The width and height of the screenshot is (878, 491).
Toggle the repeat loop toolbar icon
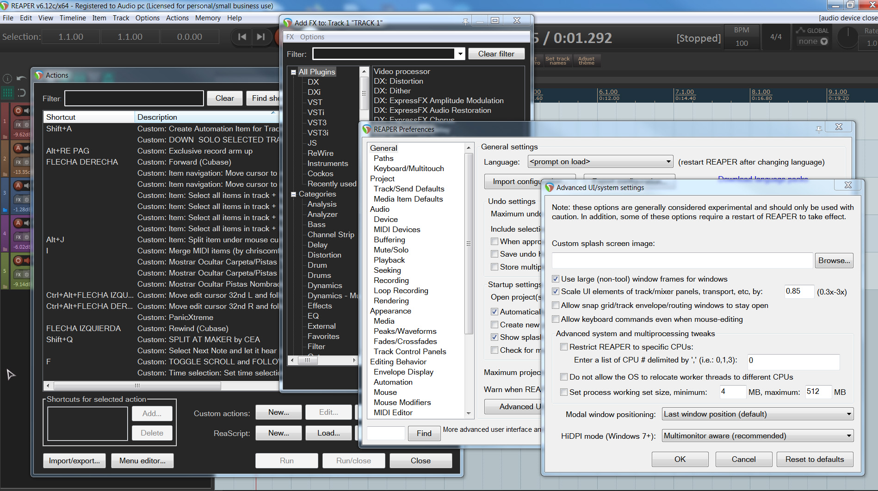[x=21, y=92]
